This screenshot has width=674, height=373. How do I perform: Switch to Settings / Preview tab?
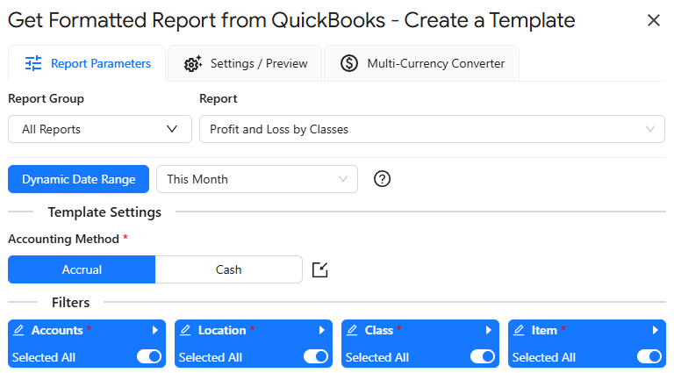[245, 63]
